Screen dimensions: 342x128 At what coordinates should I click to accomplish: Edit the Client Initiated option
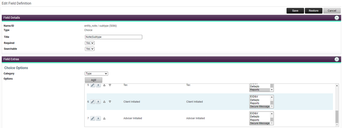click(x=92, y=102)
